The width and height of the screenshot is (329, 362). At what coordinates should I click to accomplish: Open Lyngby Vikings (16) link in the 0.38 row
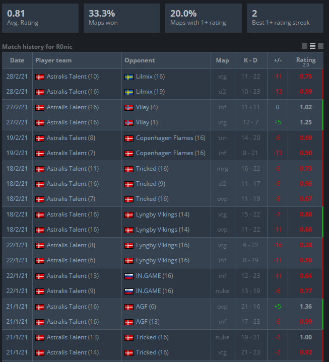pyautogui.click(x=163, y=245)
